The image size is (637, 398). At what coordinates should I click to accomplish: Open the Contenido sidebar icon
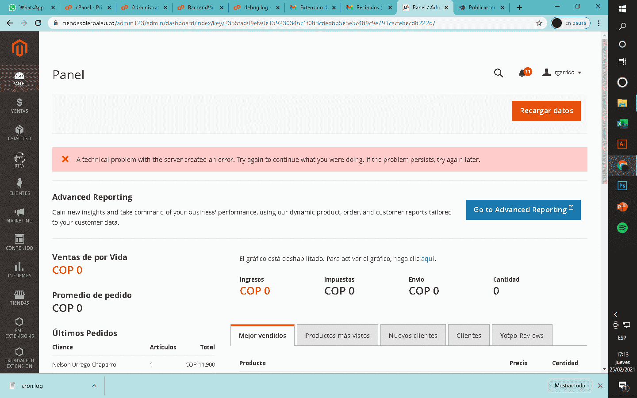point(19,241)
